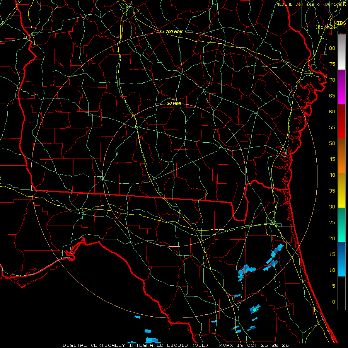Select the gray-white segment of the color bar
The width and height of the screenshot is (348, 348).
tap(341, 52)
